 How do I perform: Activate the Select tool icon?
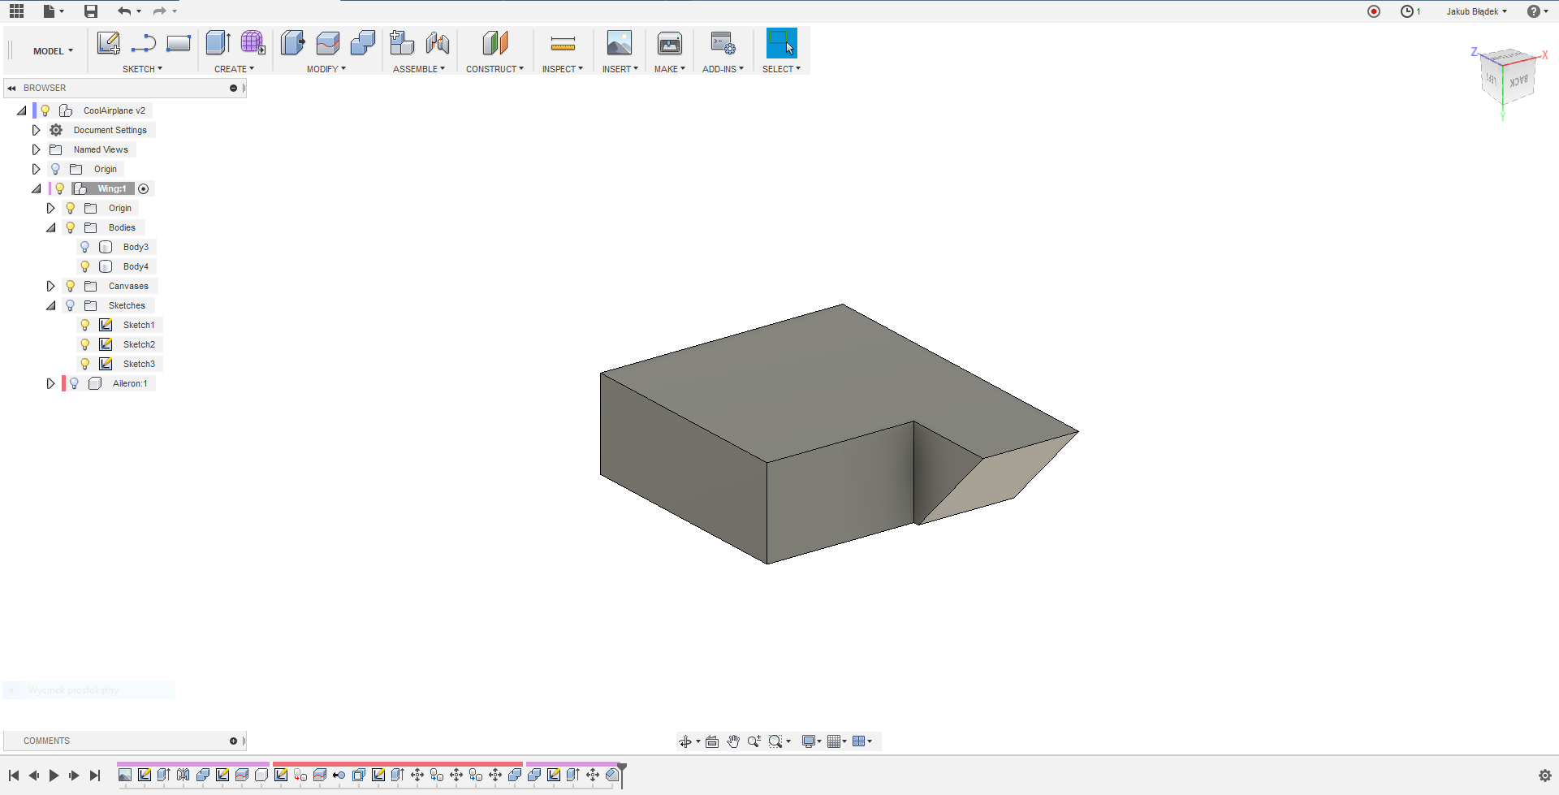click(782, 44)
